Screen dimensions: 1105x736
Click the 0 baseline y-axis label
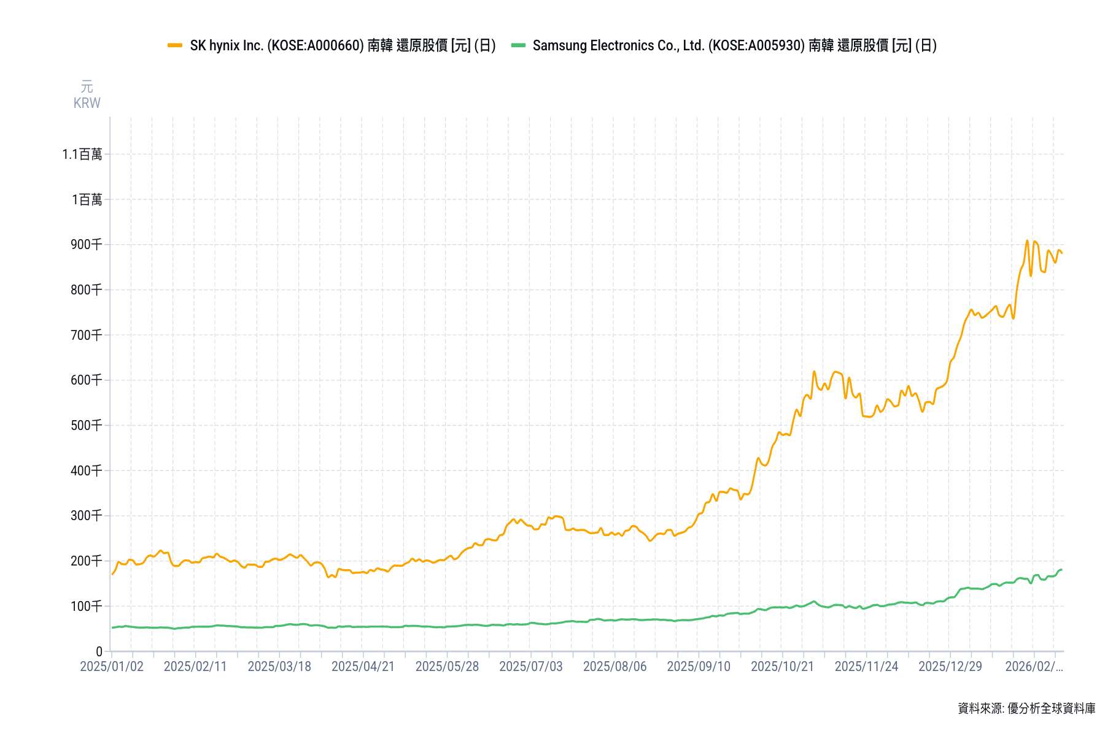(99, 651)
